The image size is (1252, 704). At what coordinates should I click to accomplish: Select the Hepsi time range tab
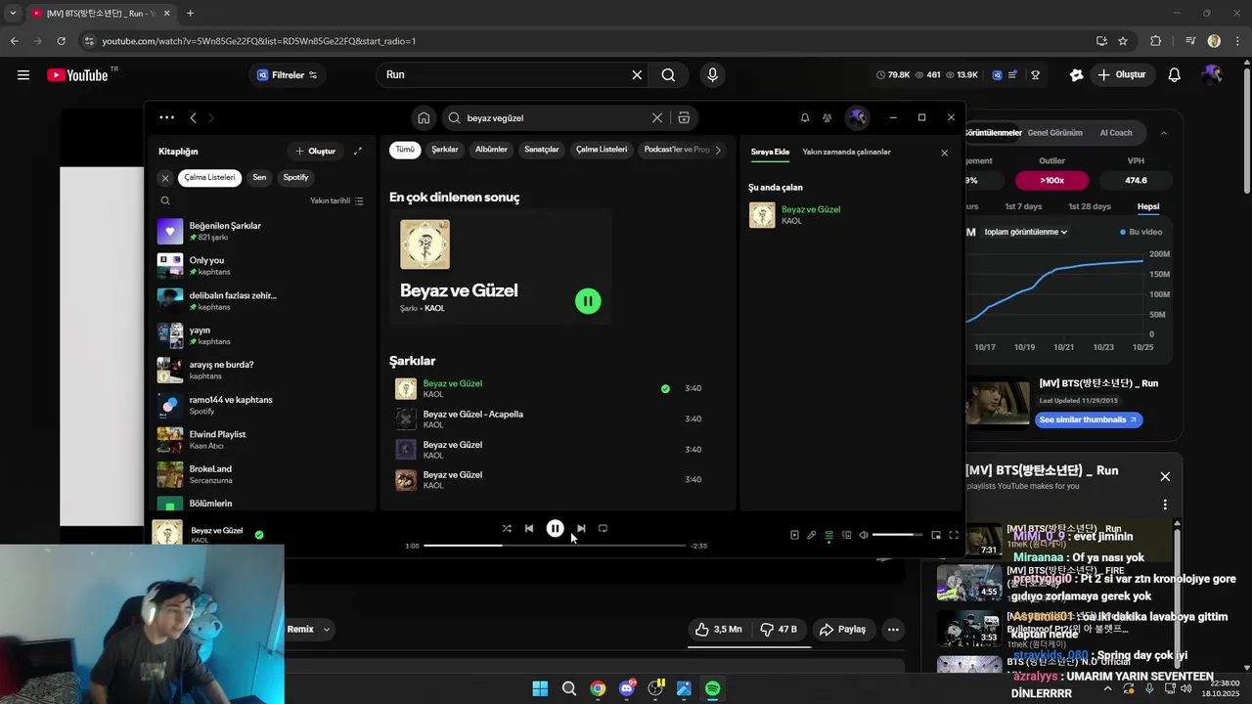point(1148,206)
